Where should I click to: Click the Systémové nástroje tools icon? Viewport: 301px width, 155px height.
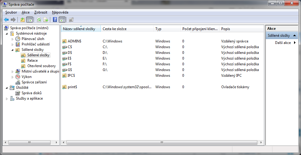tap(12, 33)
